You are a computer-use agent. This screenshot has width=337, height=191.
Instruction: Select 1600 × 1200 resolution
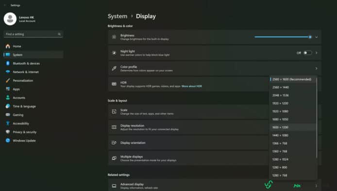292,127
